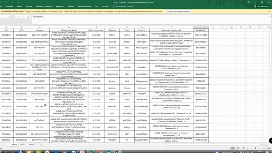This screenshot has height=153, width=272.
Task: Adjust the zoom slider in status bar
Action: pos(256,148)
